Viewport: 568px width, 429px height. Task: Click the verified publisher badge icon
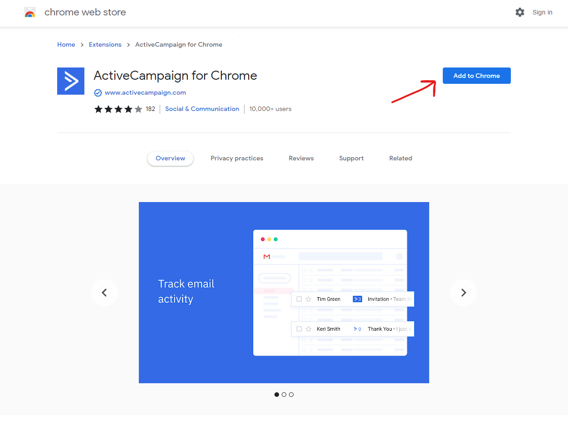pyautogui.click(x=98, y=93)
